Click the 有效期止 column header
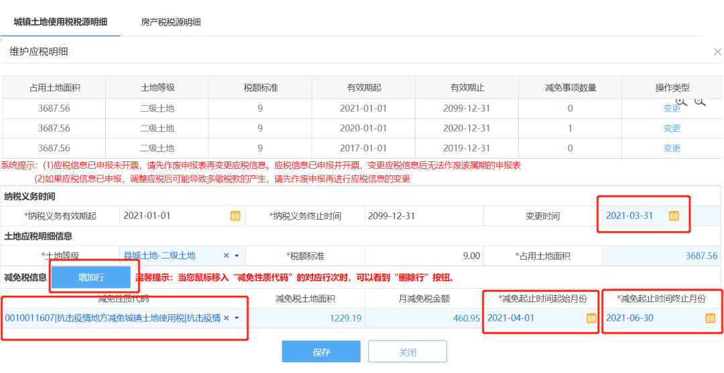 point(467,88)
